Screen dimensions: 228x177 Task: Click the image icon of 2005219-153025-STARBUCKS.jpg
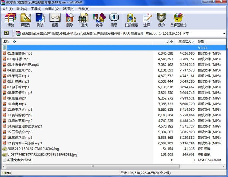tap(5, 149)
